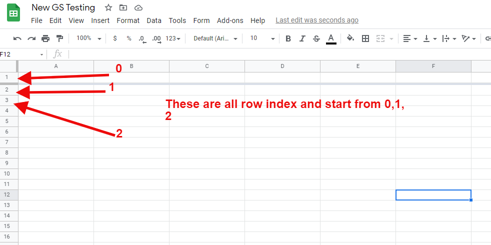Open the text color picker

coord(331,39)
